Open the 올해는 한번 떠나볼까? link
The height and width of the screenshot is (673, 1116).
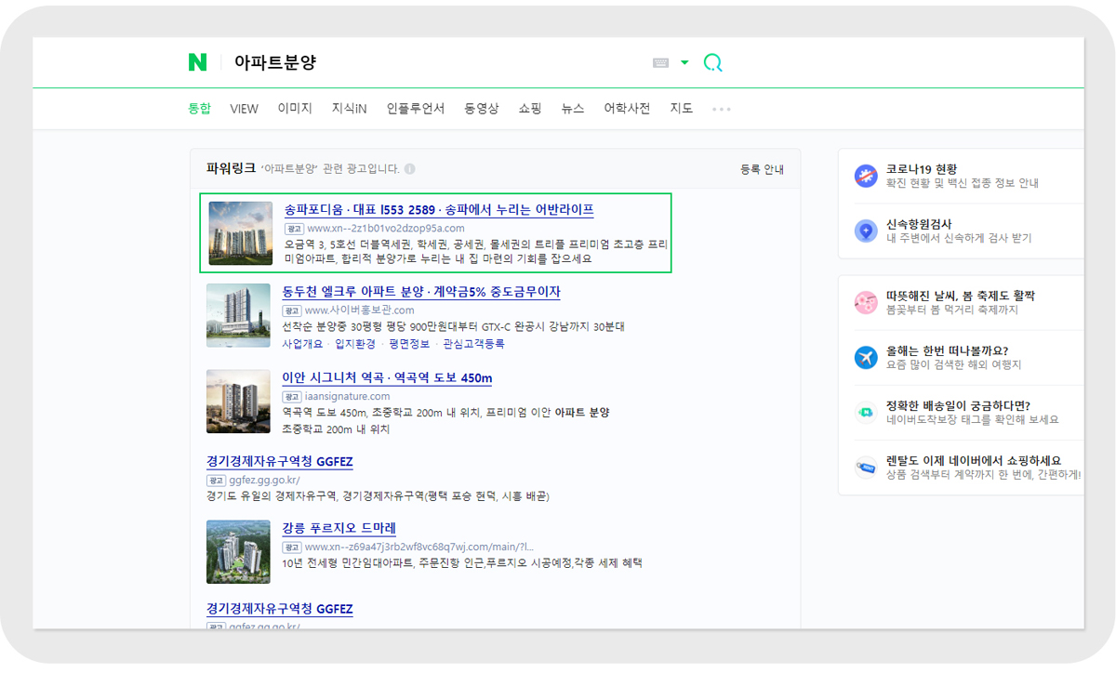(947, 350)
